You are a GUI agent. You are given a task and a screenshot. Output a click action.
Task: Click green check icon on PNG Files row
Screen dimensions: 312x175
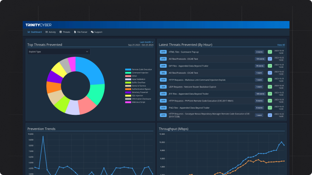click(270, 108)
